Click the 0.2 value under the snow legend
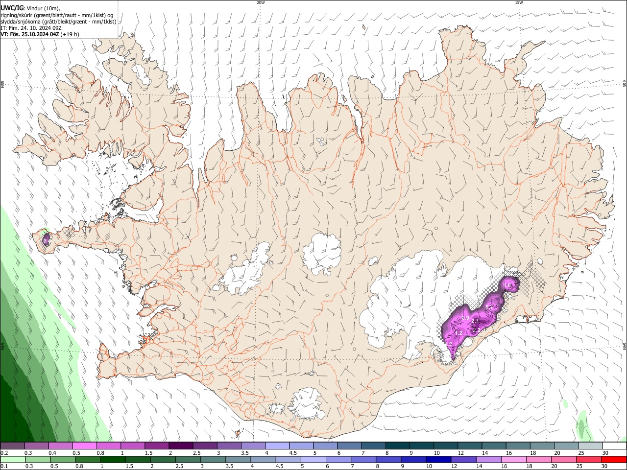Viewport: 627px width, 470px height. click(x=3, y=452)
